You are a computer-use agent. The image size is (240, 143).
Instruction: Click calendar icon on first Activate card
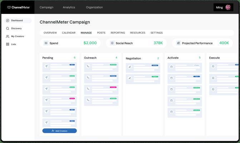[x=172, y=67]
